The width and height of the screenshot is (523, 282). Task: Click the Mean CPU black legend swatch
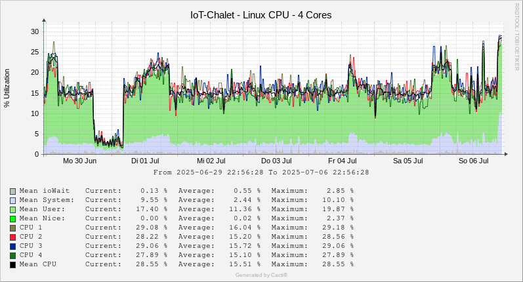pyautogui.click(x=12, y=265)
